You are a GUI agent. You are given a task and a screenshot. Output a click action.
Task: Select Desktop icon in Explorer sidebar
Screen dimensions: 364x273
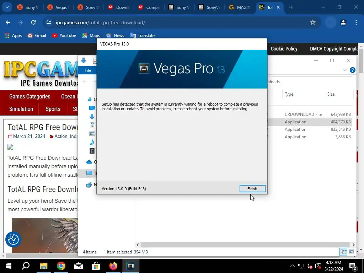coord(92,108)
